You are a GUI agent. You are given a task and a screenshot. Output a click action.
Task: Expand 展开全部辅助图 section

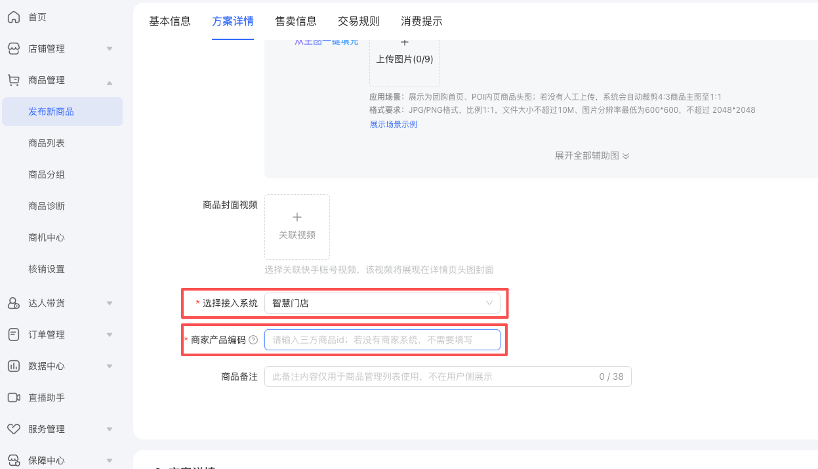[592, 155]
